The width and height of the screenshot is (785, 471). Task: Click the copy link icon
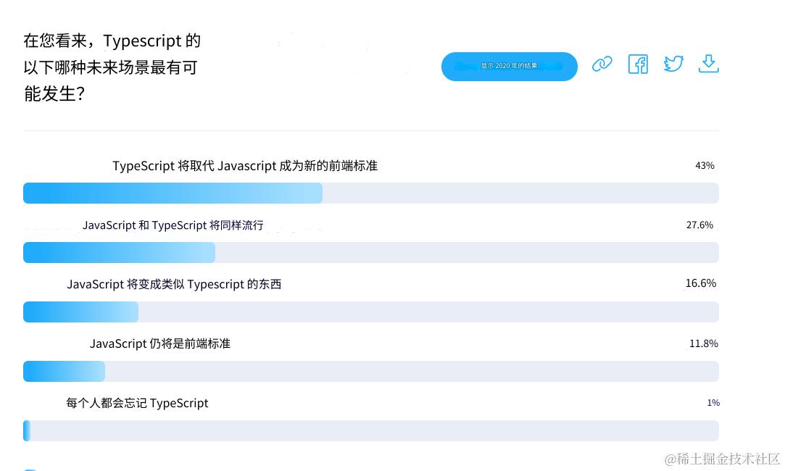(x=602, y=64)
